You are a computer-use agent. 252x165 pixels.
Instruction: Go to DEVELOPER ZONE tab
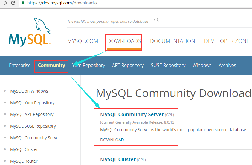click(227, 41)
